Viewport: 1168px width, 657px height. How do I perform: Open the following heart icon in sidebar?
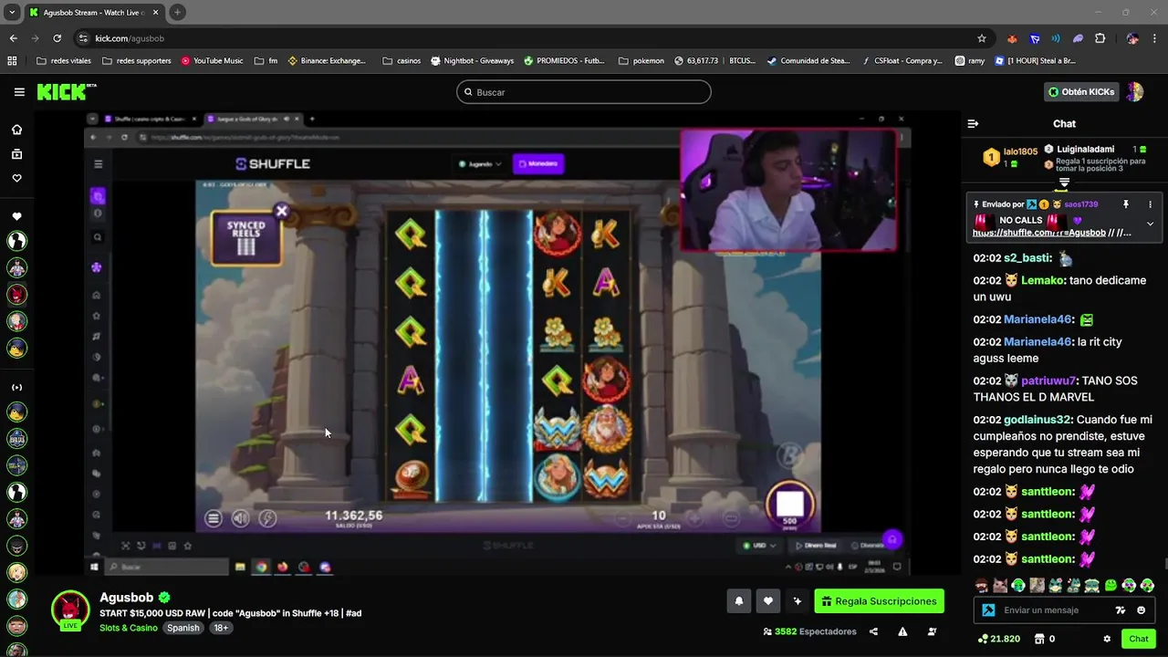[x=16, y=178]
